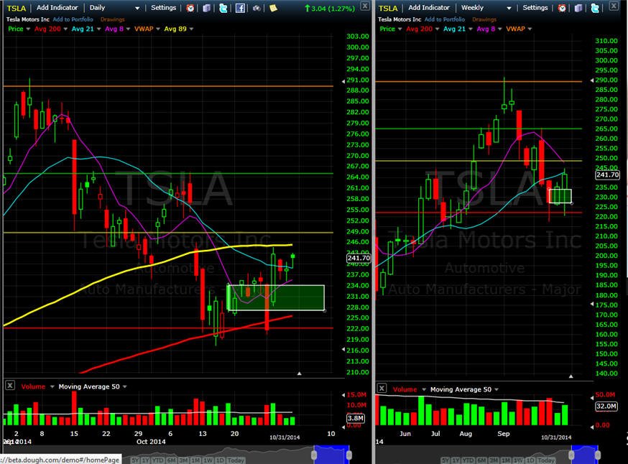Close the Daily chart panel
The image size is (628, 464).
click(x=365, y=6)
